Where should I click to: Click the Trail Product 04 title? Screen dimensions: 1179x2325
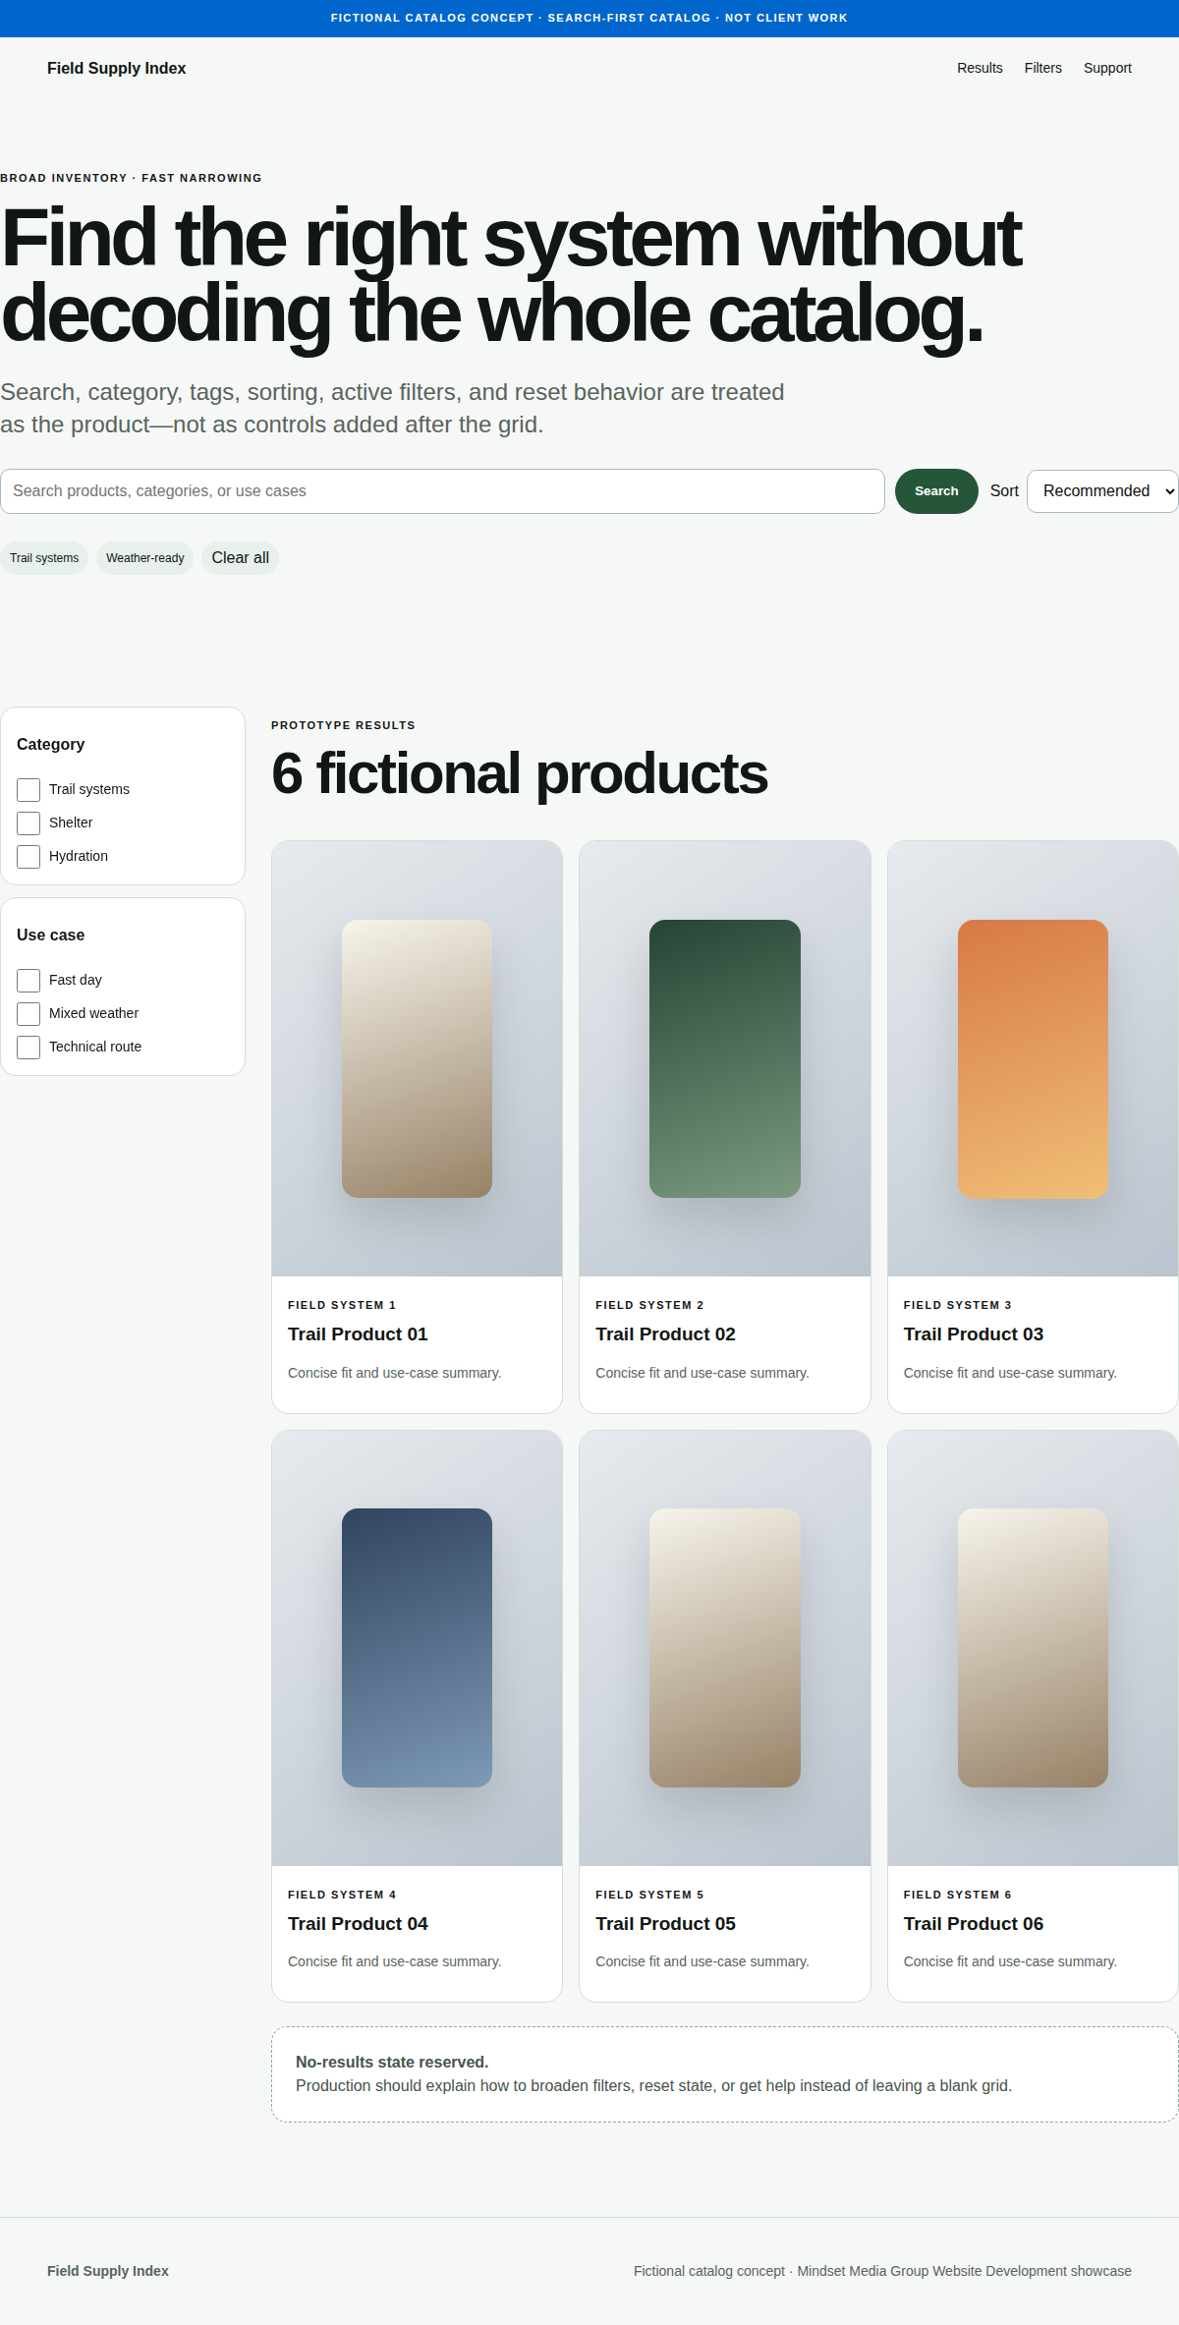pyautogui.click(x=358, y=1924)
